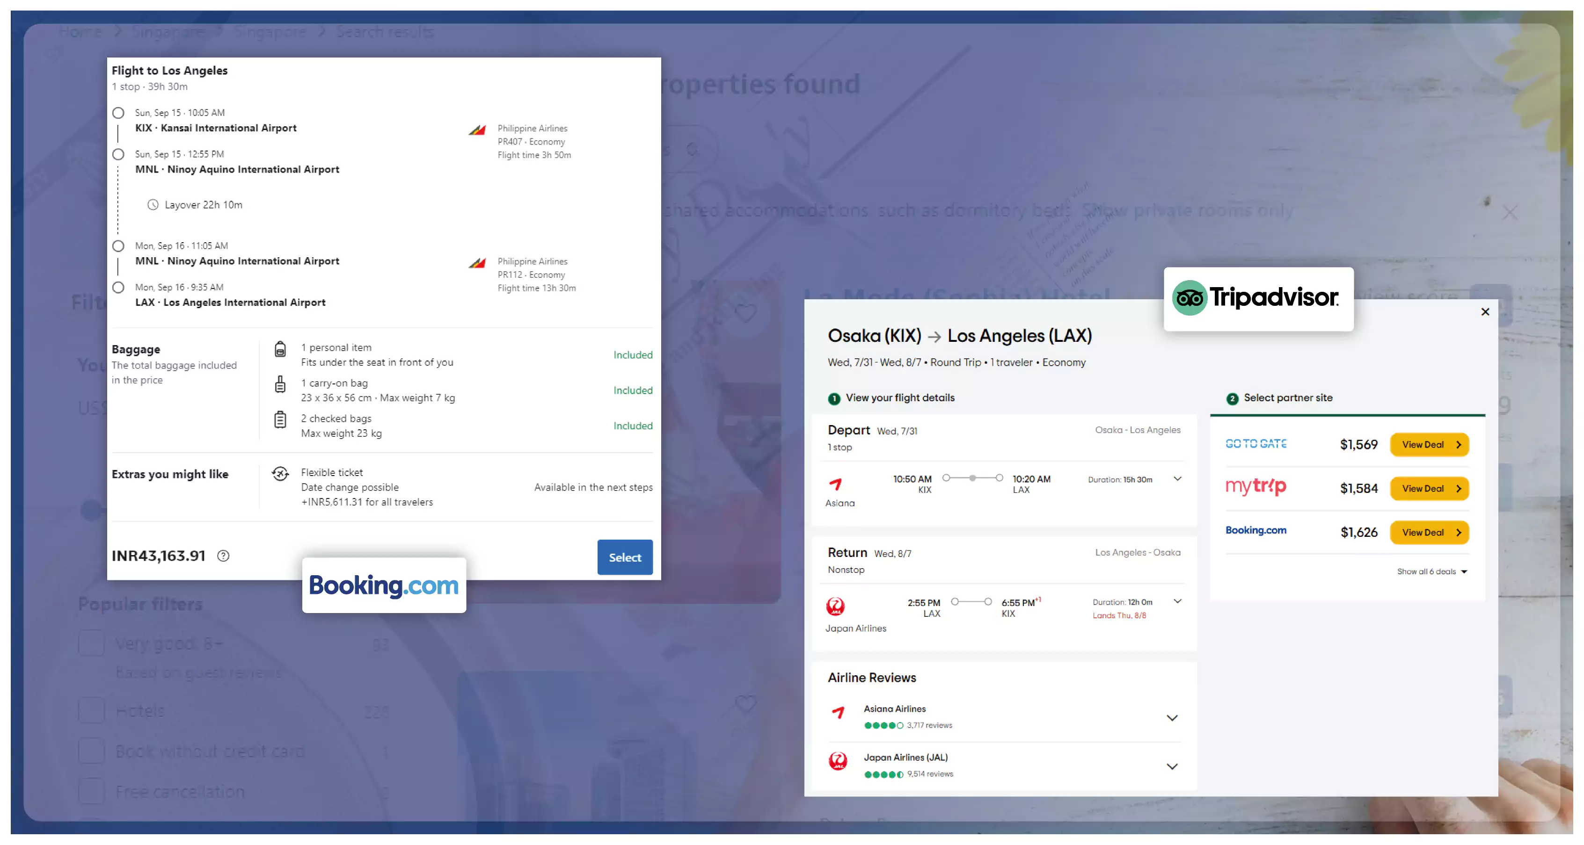Screen dimensions: 1584x845
Task: Click the heart icon on the first hotel card
Action: (x=745, y=313)
